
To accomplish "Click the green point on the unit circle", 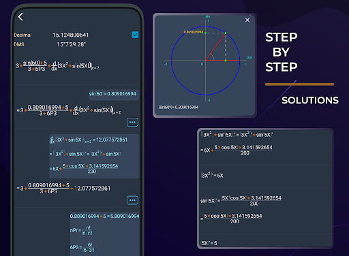I will tap(226, 33).
